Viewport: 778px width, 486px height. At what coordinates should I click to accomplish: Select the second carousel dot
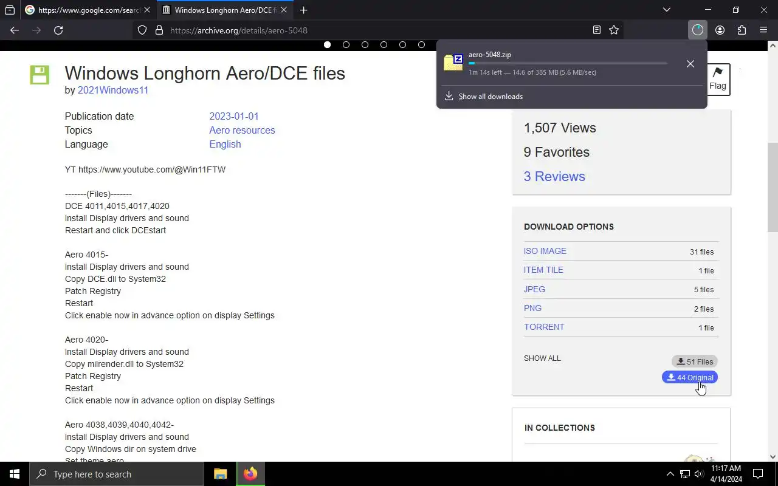[x=346, y=44]
